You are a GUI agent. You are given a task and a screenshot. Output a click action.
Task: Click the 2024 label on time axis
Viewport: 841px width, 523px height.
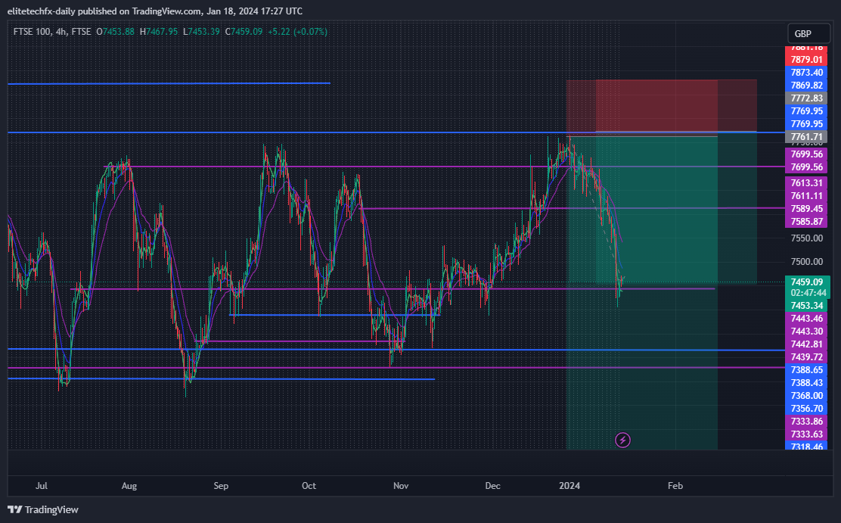click(x=569, y=486)
